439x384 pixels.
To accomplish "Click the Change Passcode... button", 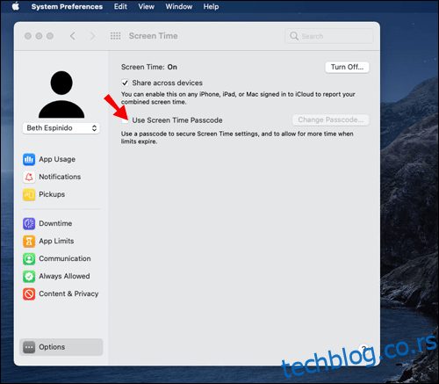I will click(x=331, y=120).
